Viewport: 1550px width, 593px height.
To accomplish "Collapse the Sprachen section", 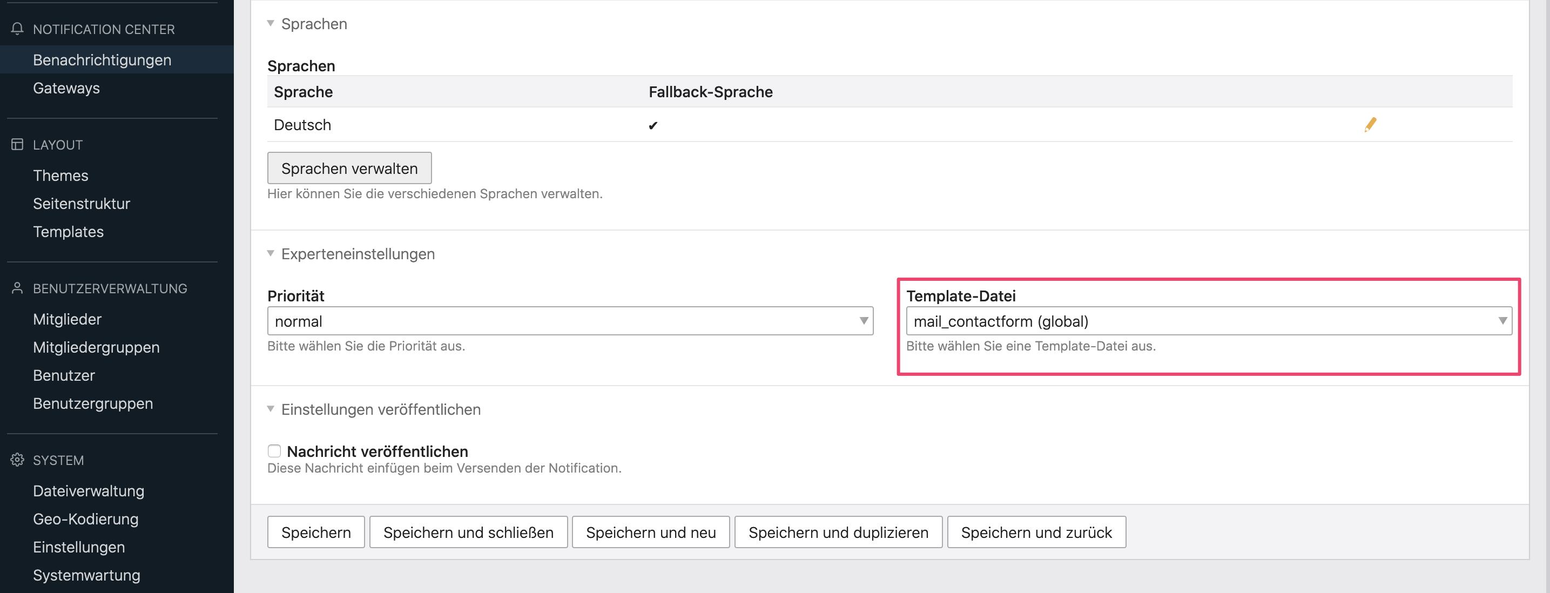I will pyautogui.click(x=270, y=23).
